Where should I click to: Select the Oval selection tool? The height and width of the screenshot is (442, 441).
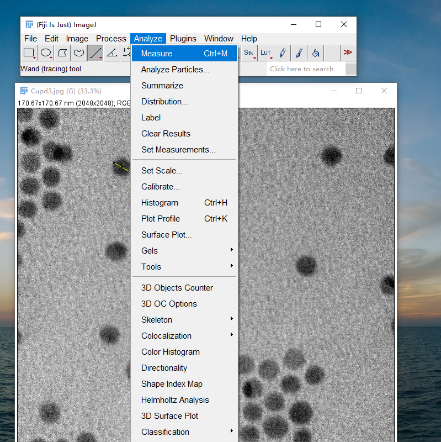[46, 53]
